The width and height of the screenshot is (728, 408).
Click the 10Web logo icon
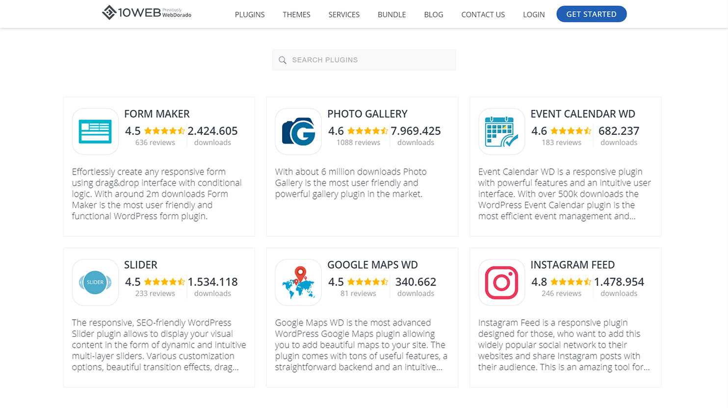109,12
